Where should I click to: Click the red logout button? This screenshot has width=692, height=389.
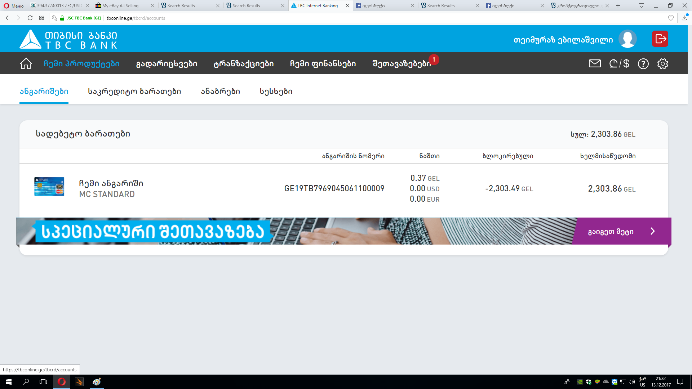click(x=660, y=39)
